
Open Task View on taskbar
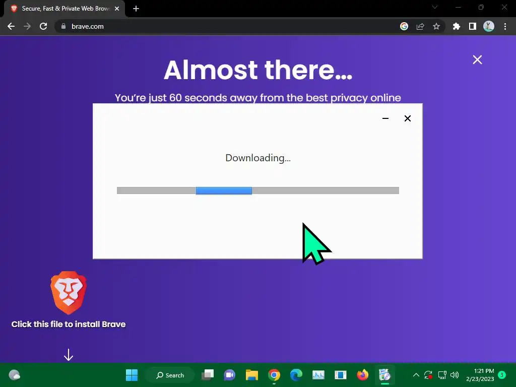(x=208, y=375)
